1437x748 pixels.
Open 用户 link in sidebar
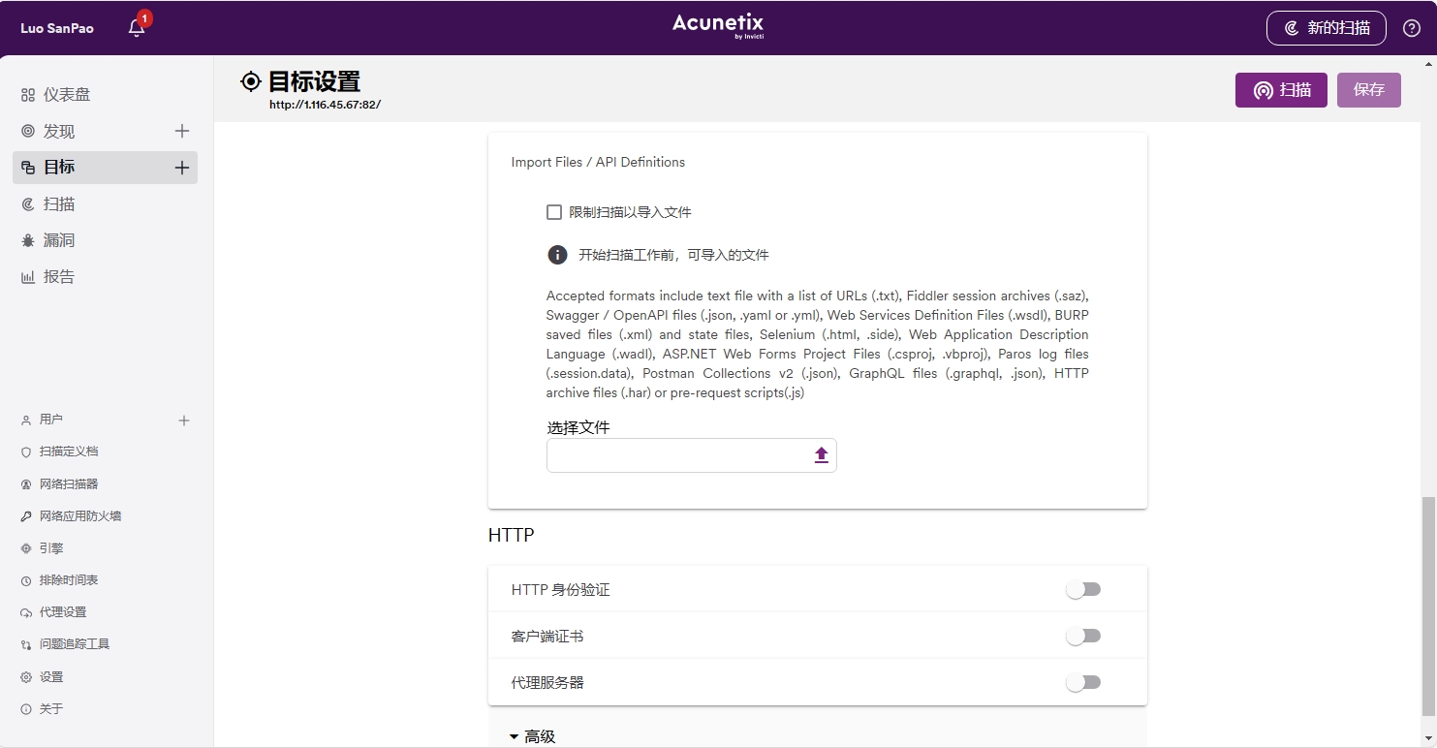[x=51, y=420]
